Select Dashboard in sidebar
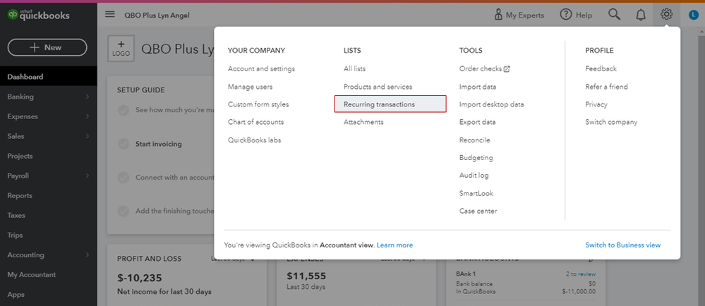Viewport: 705px width, 306px height. (x=49, y=76)
